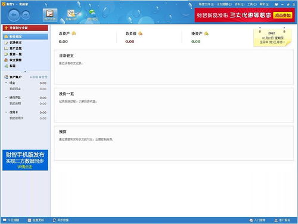Click the round forward navigation arrow
The width and height of the screenshot is (298, 224).
(26, 15)
